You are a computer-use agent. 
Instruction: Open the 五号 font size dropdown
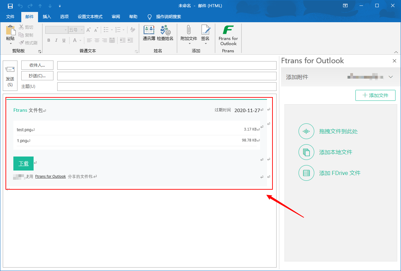(82, 30)
